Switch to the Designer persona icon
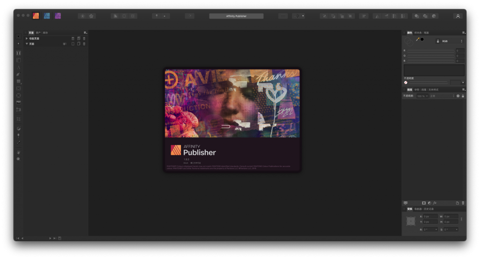The width and height of the screenshot is (480, 259). 47,16
